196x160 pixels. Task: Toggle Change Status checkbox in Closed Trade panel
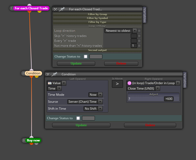coord(86,57)
